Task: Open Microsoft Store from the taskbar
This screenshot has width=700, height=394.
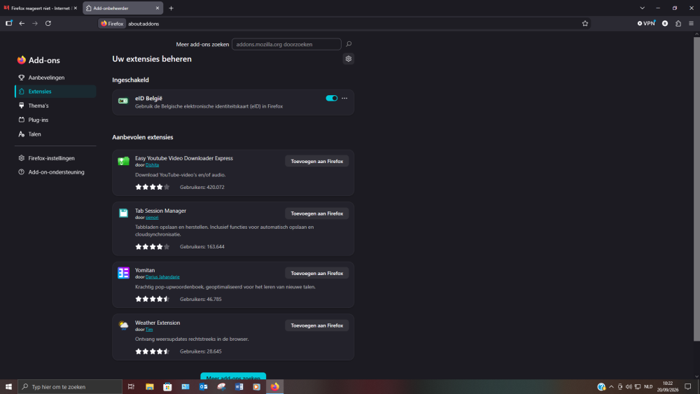Action: (167, 386)
